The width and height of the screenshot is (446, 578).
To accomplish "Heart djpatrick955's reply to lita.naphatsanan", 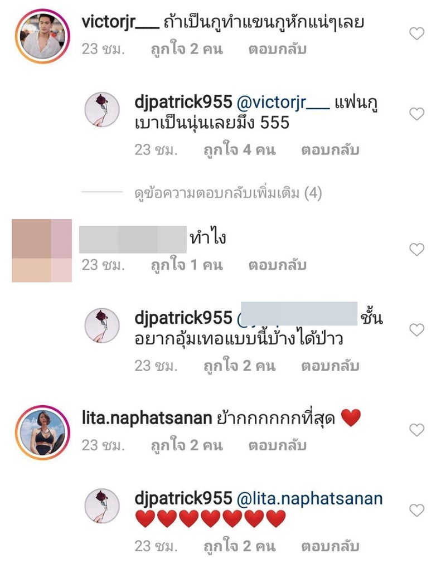I will tap(417, 510).
